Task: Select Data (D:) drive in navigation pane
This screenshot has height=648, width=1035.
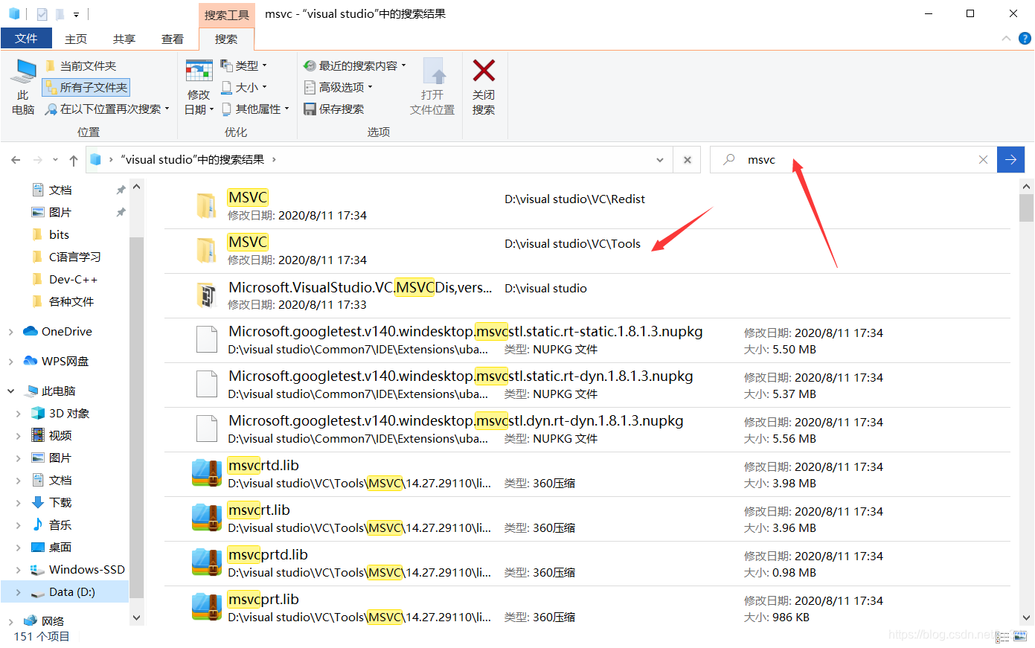Action: (x=71, y=591)
